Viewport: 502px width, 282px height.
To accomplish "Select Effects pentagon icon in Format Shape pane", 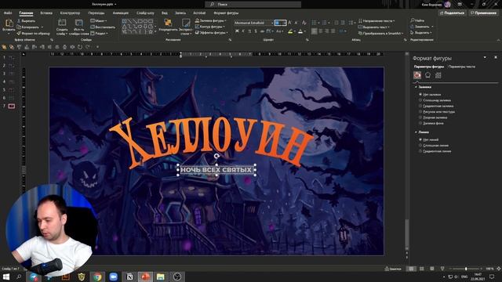I will click(x=427, y=75).
